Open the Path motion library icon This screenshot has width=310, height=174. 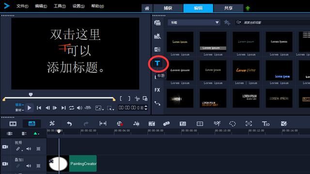tap(157, 103)
